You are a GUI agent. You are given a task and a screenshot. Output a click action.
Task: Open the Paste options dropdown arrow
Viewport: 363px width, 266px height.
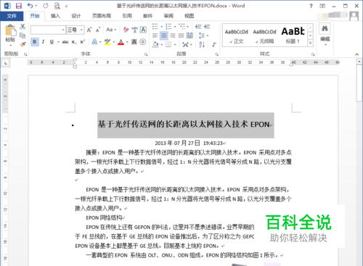10,46
